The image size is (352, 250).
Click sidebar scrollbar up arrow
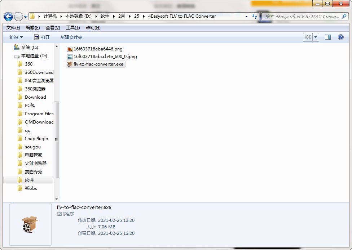(x=57, y=46)
